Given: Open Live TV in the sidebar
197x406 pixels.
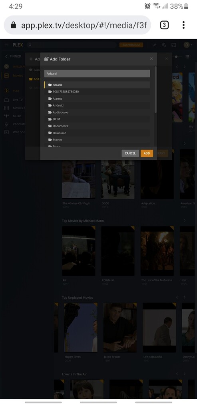Looking at the screenshot, I should (18, 100).
